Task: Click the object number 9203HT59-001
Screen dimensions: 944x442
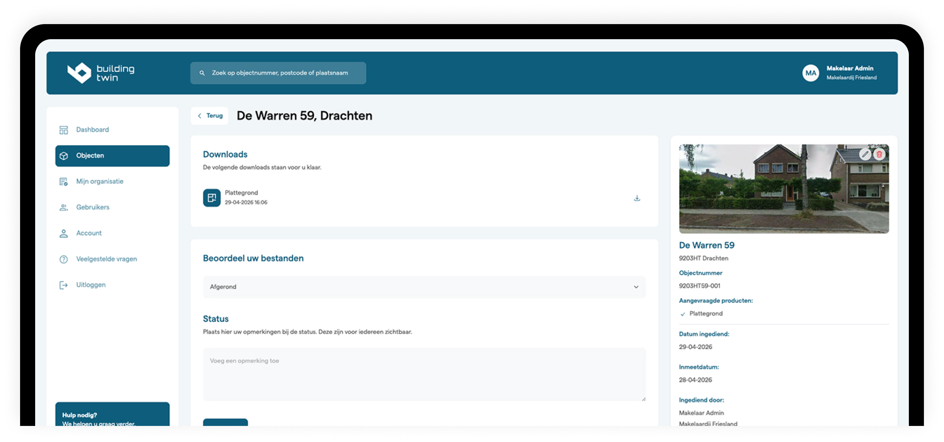Action: [699, 286]
